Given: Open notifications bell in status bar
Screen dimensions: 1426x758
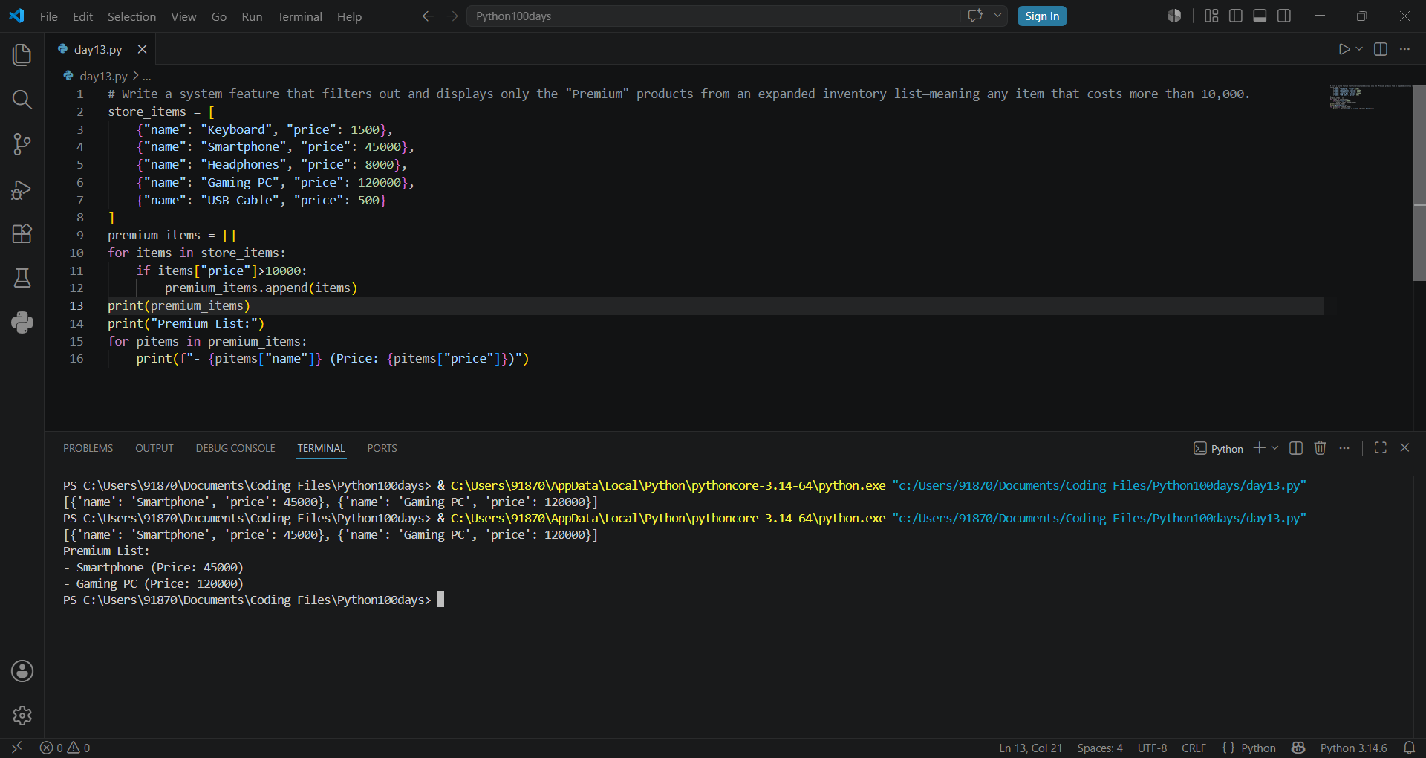Looking at the screenshot, I should 1409,748.
